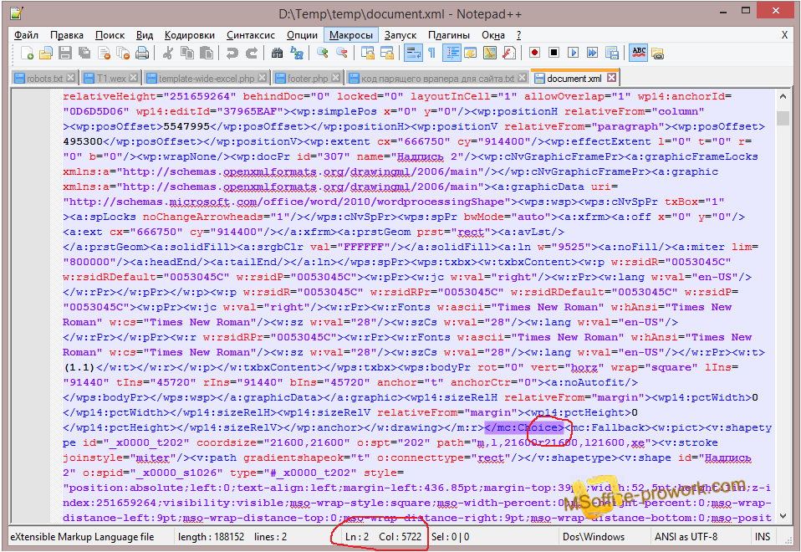This screenshot has height=552, width=801.
Task: Switch to the footer.php tab
Action: pos(307,79)
